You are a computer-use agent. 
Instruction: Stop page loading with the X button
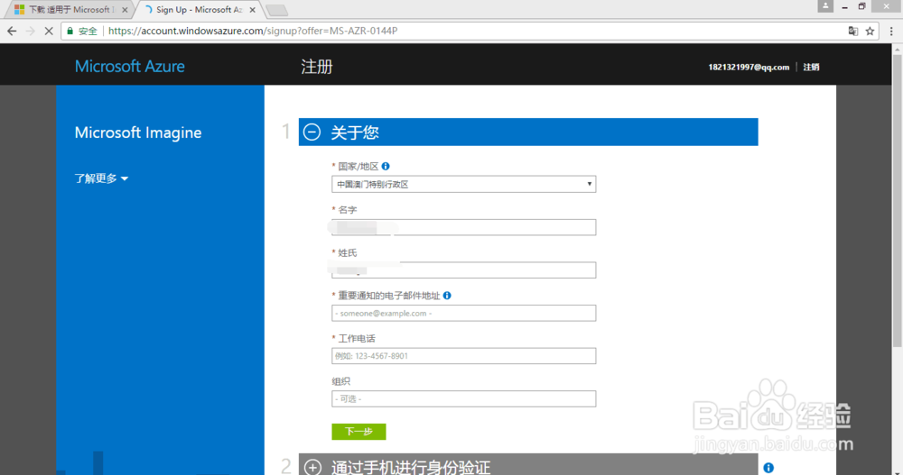pos(49,31)
